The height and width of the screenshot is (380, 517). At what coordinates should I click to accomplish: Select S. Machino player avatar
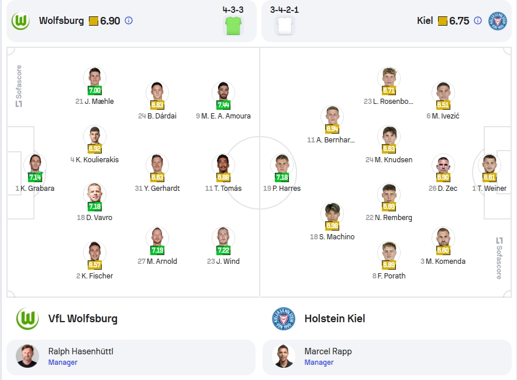332,213
